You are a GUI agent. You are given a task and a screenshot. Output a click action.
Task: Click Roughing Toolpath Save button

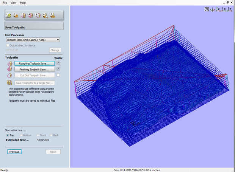pyautogui.click(x=34, y=64)
